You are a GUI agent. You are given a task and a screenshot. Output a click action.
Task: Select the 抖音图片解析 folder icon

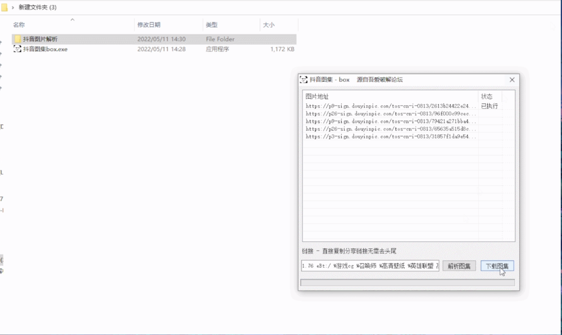coord(18,39)
